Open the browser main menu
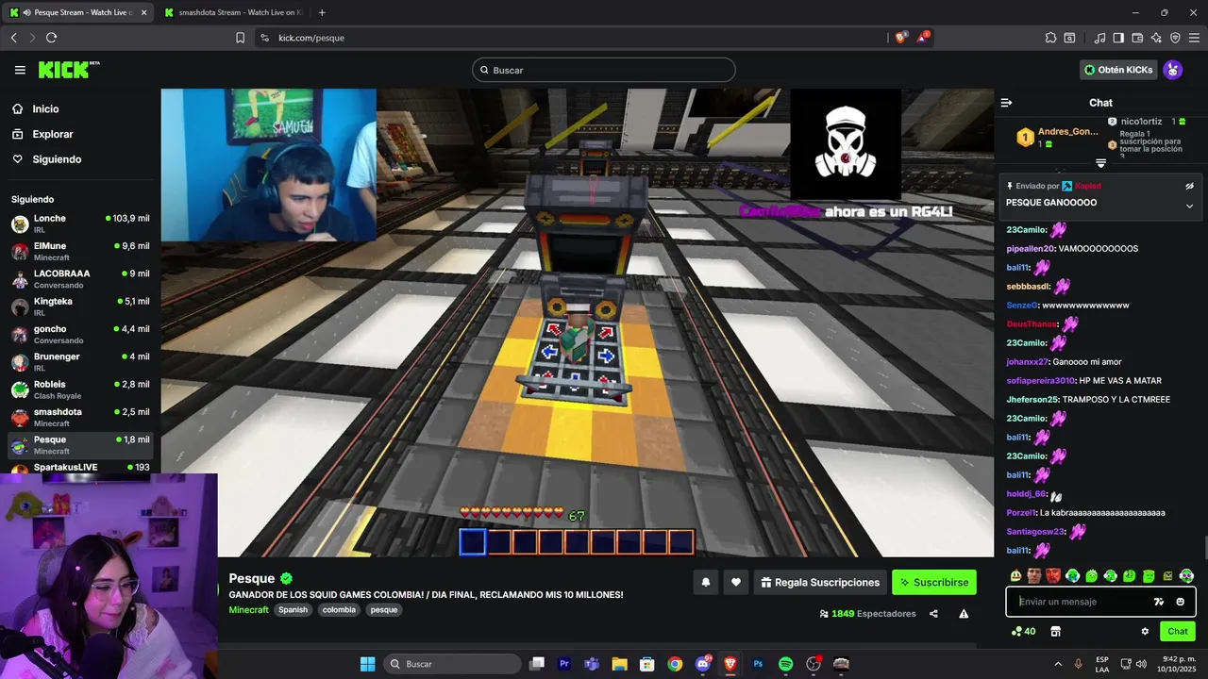The width and height of the screenshot is (1208, 679). (1194, 38)
